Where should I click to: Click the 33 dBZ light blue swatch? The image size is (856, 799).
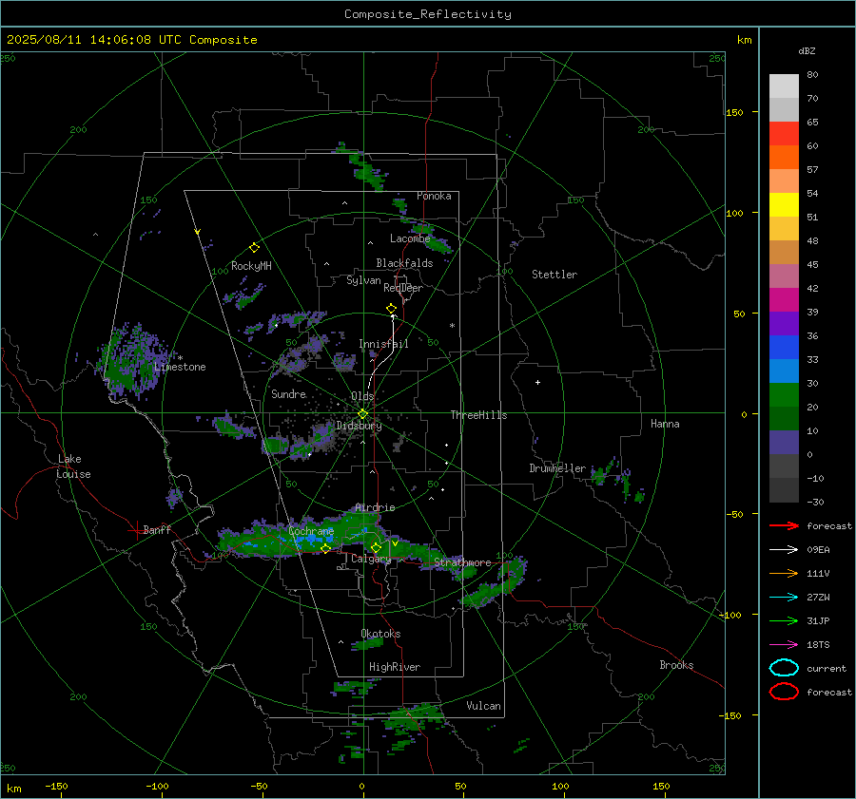(784, 371)
